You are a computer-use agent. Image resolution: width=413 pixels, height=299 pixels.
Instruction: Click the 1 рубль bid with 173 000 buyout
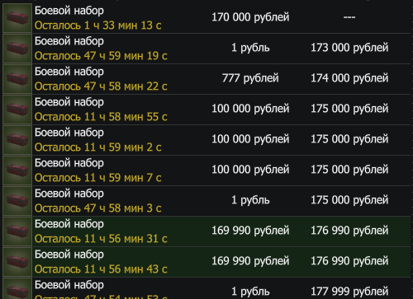click(x=250, y=48)
